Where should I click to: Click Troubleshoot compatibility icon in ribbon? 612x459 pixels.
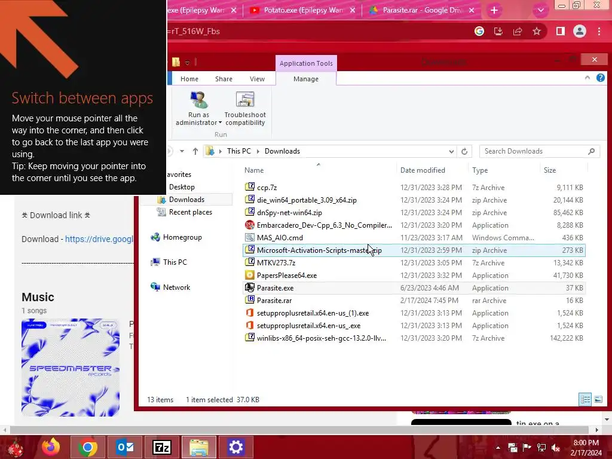(245, 100)
